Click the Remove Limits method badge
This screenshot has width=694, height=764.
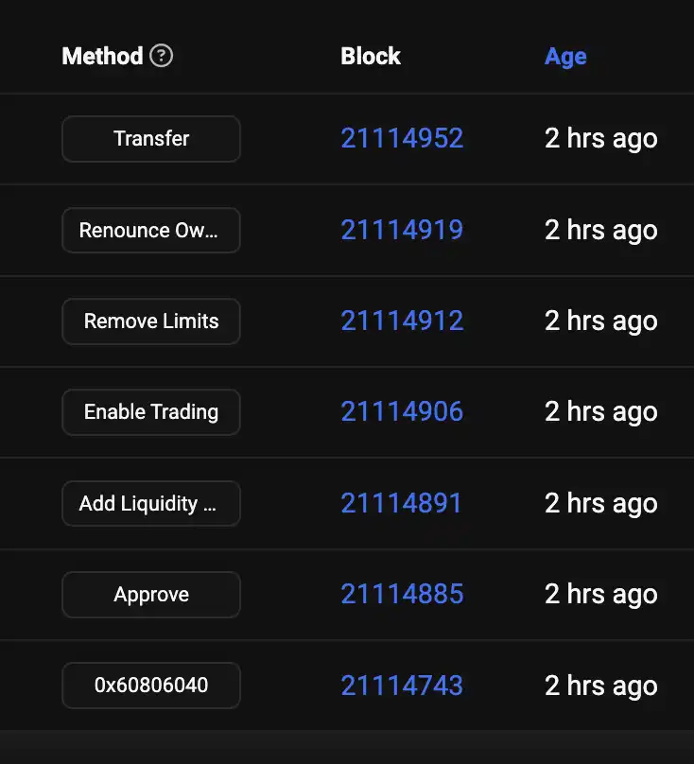(151, 321)
